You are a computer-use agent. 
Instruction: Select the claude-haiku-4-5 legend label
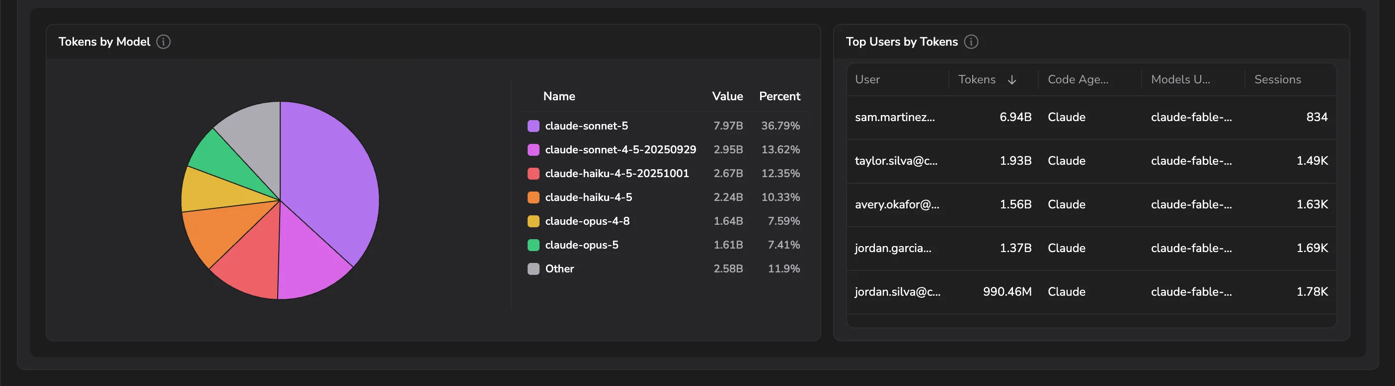[x=589, y=197]
